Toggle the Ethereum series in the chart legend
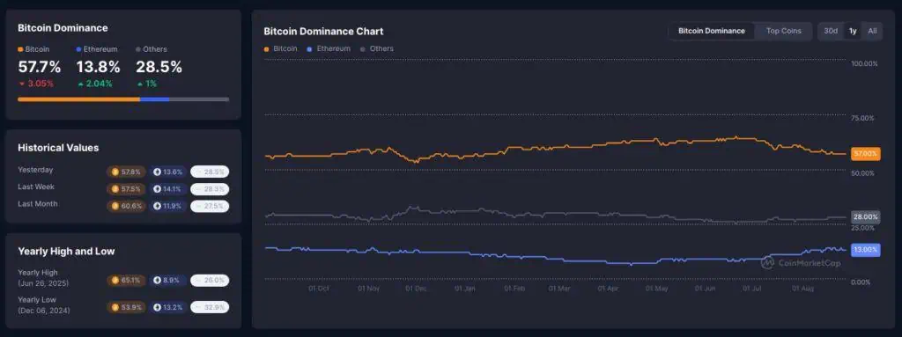The image size is (902, 337). (x=328, y=49)
